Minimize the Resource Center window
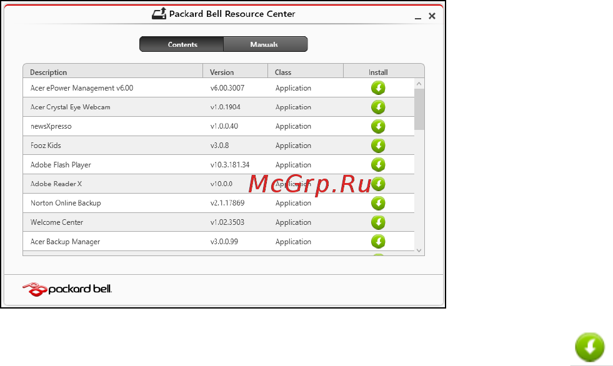This screenshot has height=366, width=613. point(418,17)
